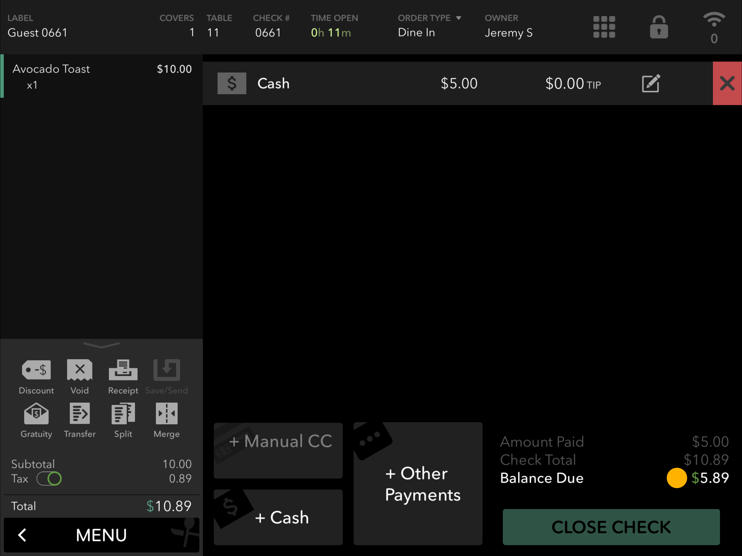Open the grid apps icon

tap(604, 27)
